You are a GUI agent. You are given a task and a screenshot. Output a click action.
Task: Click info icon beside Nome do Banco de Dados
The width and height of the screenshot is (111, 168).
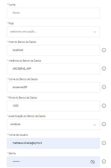[104, 87]
